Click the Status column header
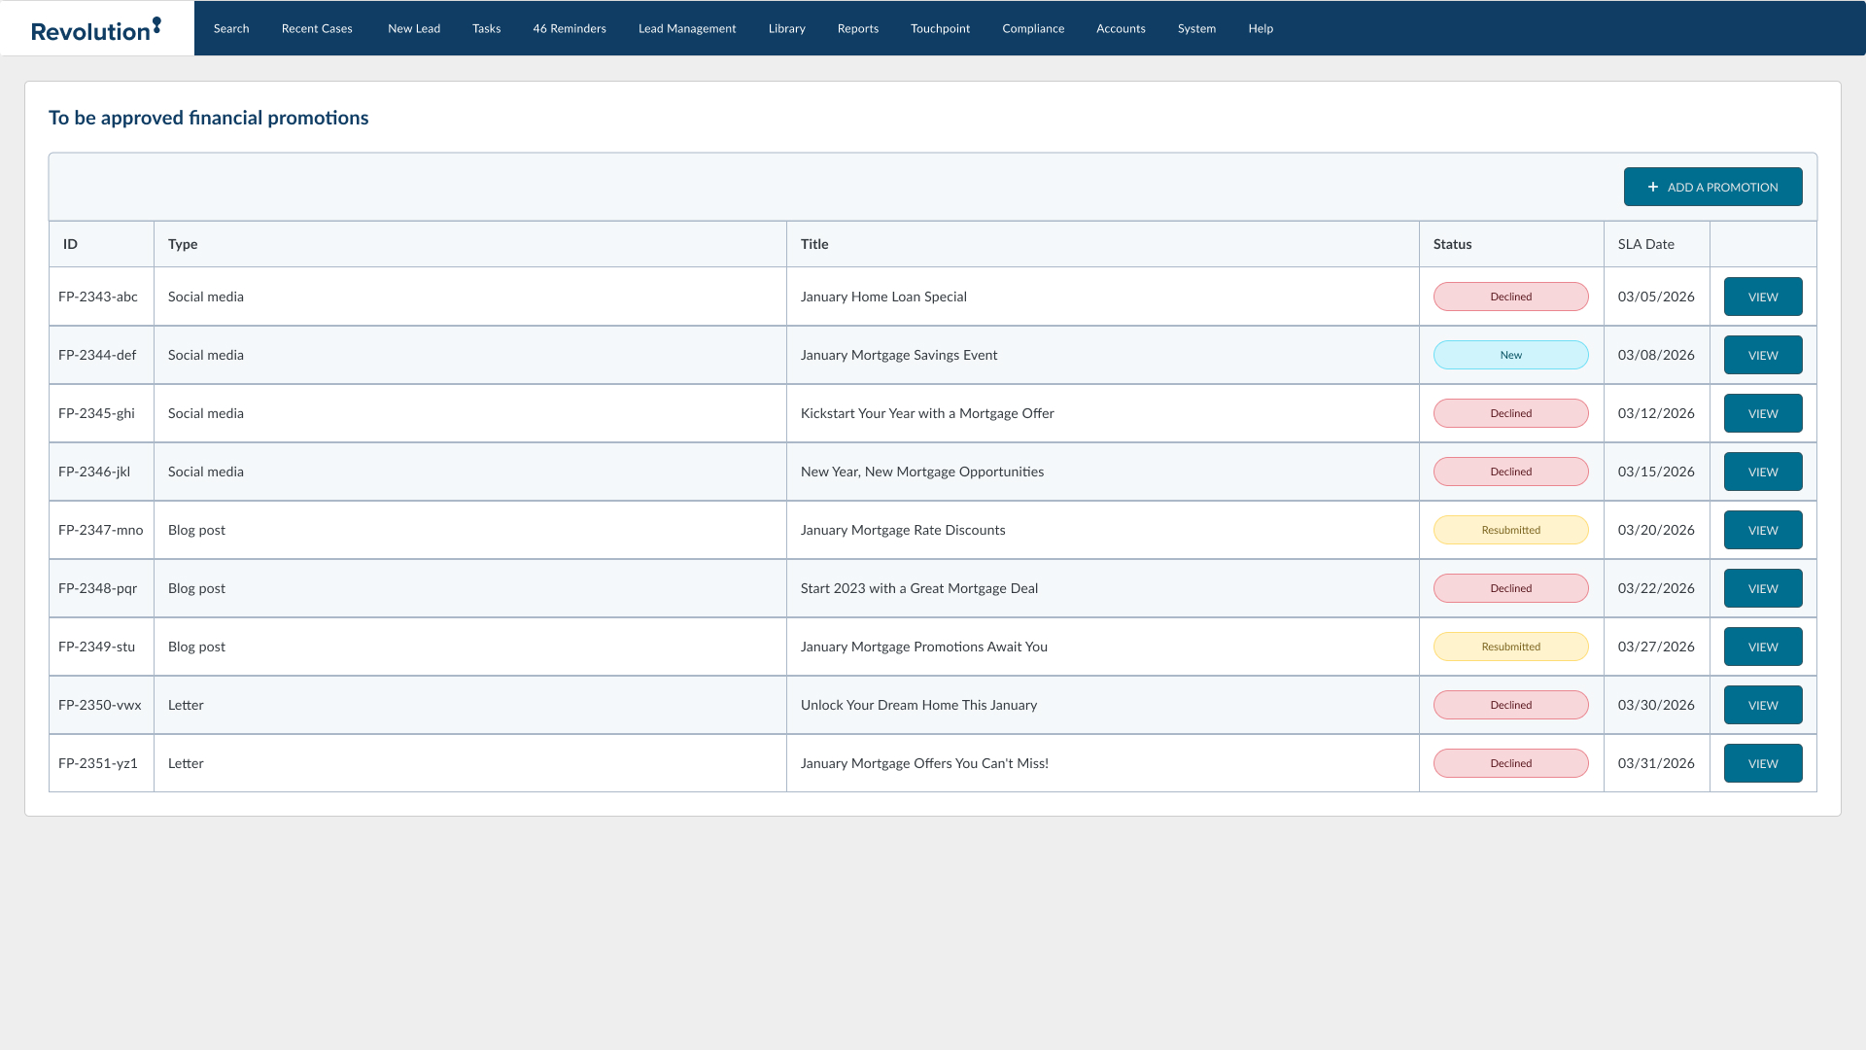 (x=1452, y=244)
